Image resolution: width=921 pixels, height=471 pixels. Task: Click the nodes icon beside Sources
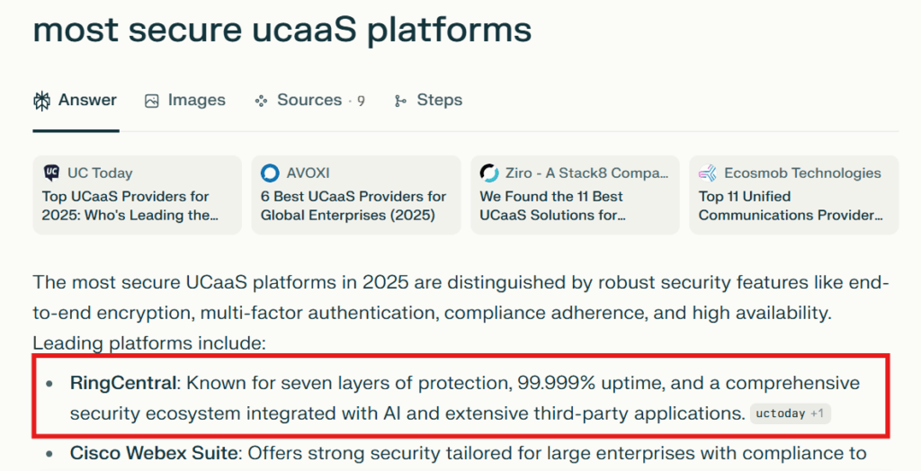[262, 101]
